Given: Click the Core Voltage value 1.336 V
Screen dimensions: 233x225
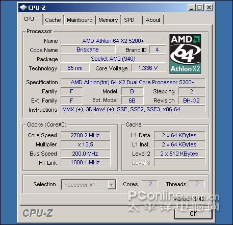Looking at the screenshot, I should (x=148, y=68).
